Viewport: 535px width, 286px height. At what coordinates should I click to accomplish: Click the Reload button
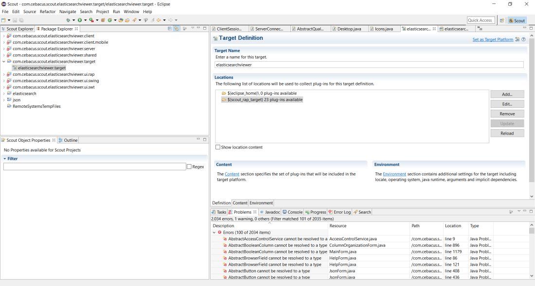[507, 133]
